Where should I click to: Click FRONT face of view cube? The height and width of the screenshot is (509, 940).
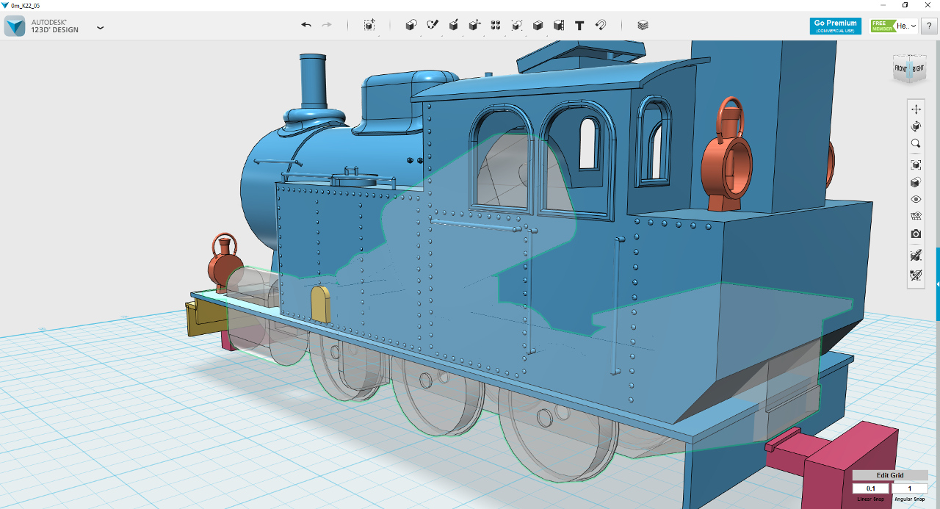[x=900, y=69]
